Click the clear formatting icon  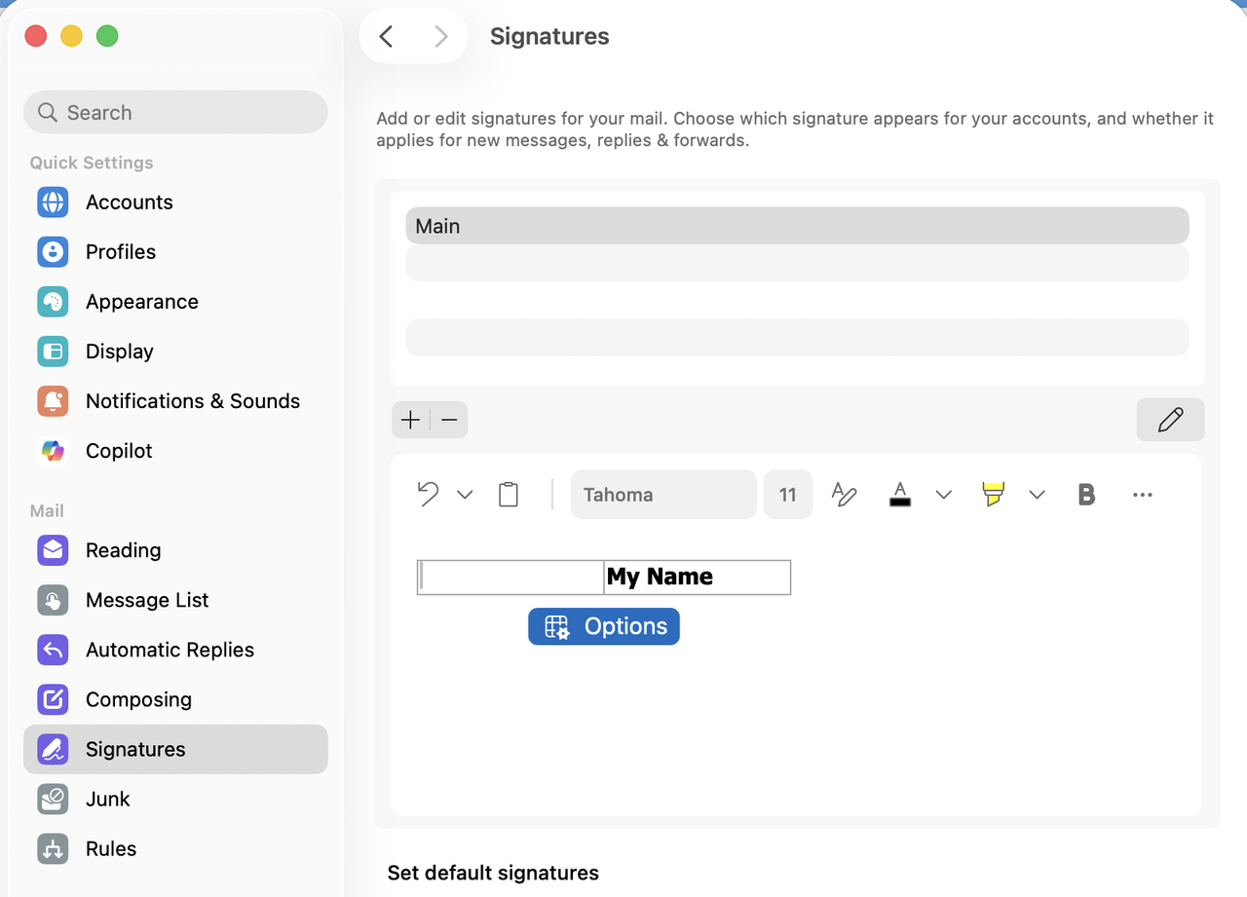[844, 494]
